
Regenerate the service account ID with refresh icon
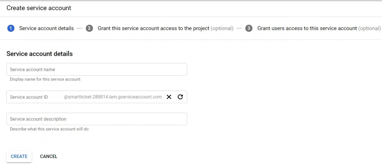tap(180, 97)
